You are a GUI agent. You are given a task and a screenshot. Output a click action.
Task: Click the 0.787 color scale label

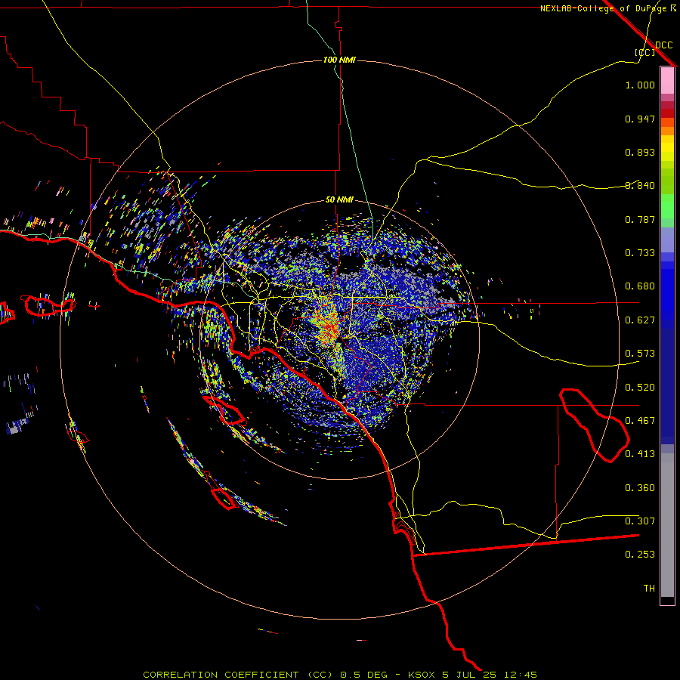pos(640,219)
